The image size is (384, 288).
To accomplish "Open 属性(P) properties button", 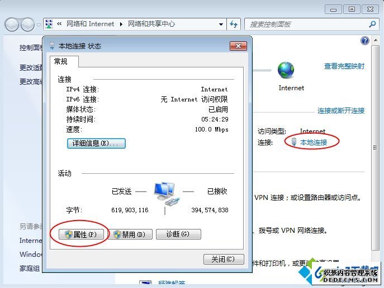I will pyautogui.click(x=81, y=235).
